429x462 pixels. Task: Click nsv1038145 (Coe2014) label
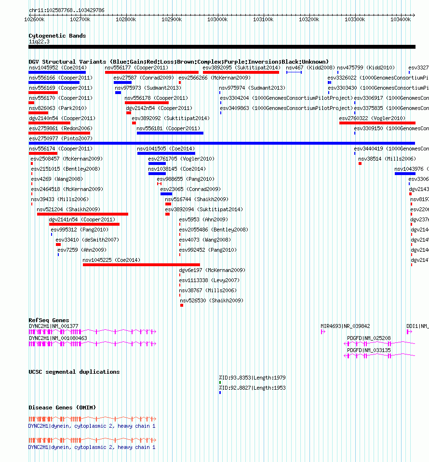point(177,169)
